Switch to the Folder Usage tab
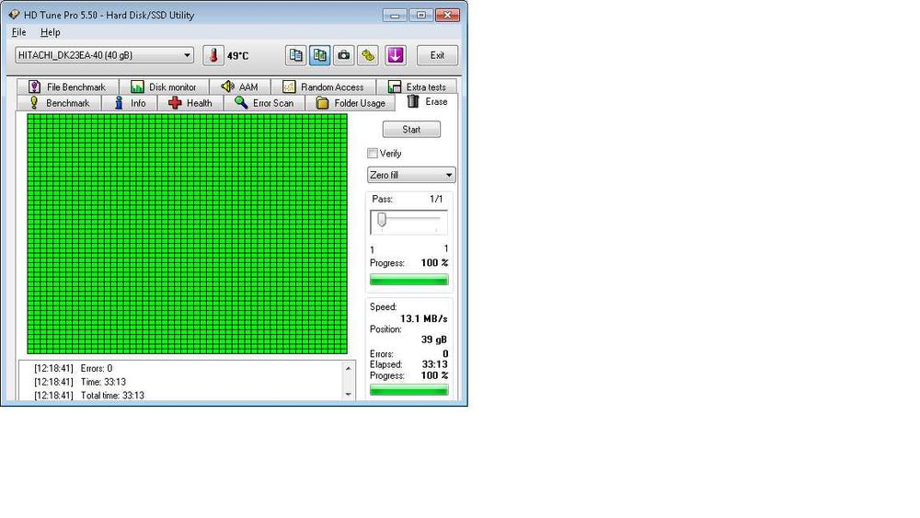The image size is (920, 518). pos(351,103)
